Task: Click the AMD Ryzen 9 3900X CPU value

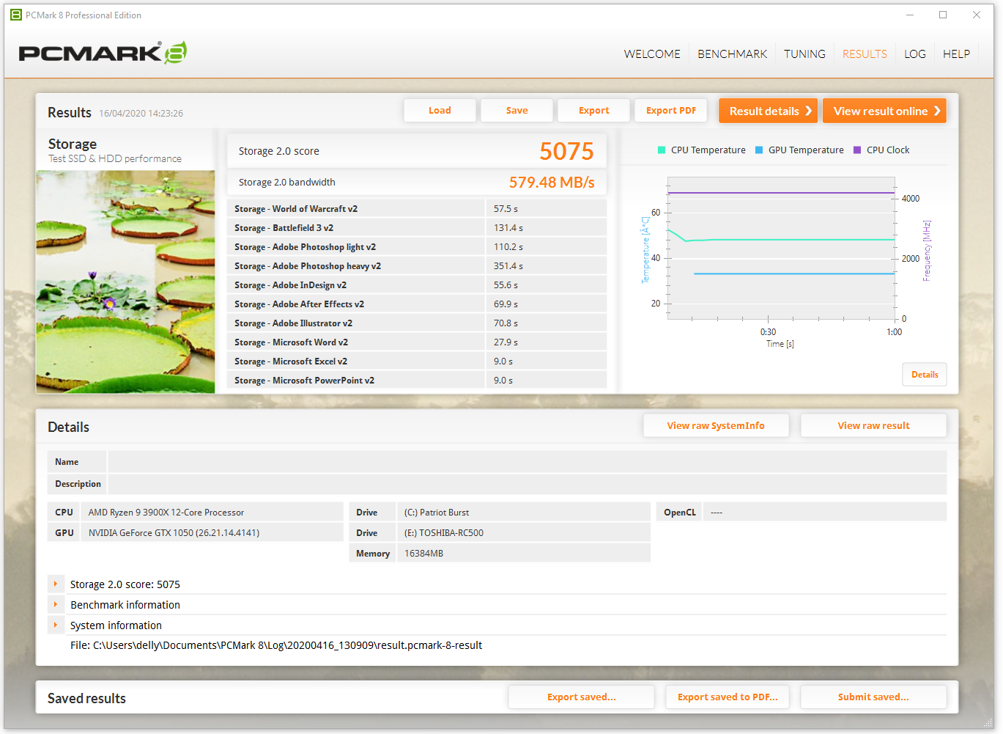Action: (166, 513)
